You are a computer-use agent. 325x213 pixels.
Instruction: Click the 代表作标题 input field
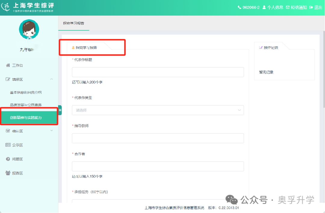pos(158,72)
